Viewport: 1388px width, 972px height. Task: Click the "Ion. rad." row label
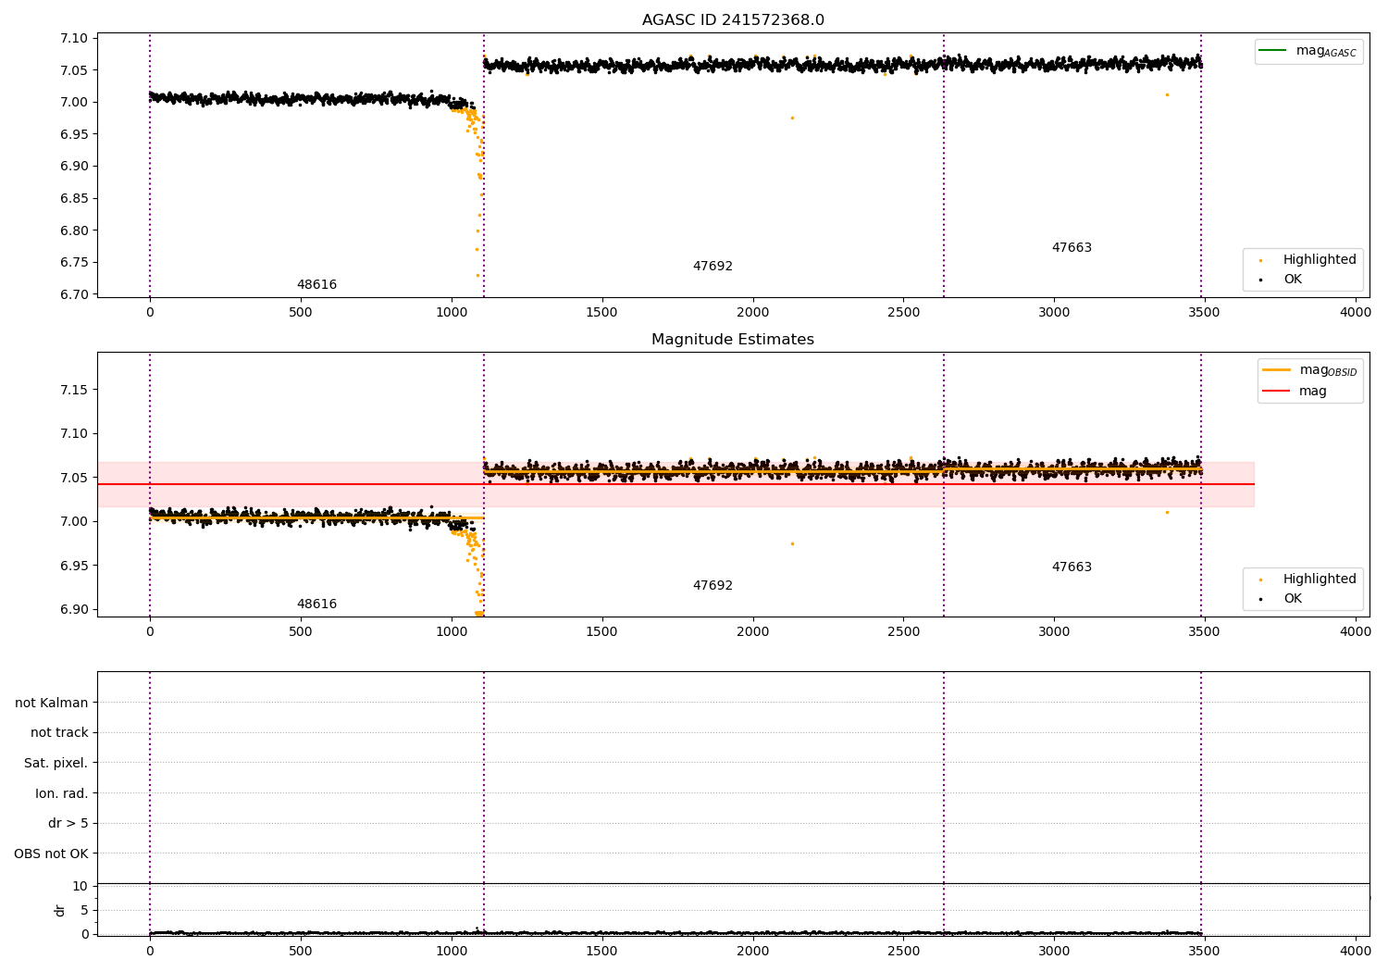tap(62, 793)
